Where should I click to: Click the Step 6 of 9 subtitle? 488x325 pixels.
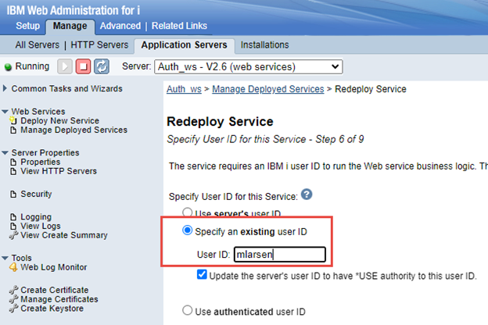265,139
